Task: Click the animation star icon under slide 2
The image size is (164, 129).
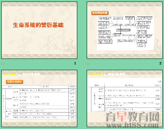Action: coord(88,64)
